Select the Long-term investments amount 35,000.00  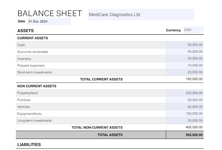pos(185,121)
